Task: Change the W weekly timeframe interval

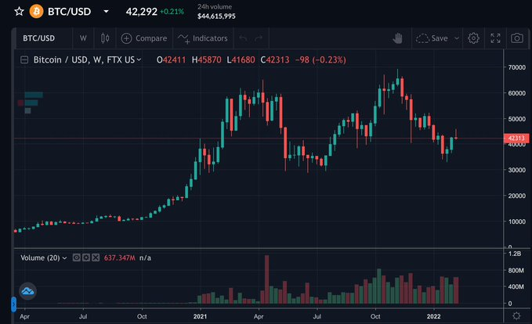Action: [83, 38]
